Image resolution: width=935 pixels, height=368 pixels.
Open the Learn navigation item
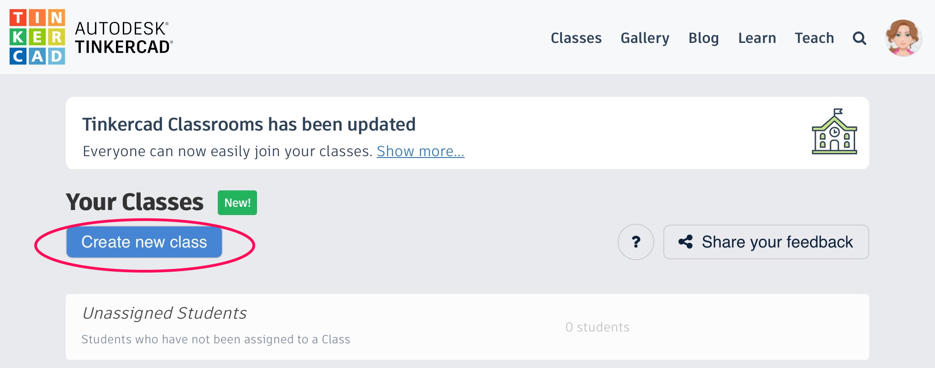[757, 38]
